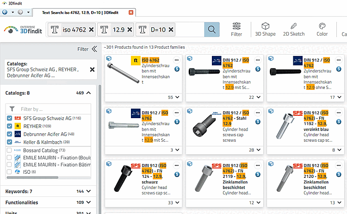
Task: Uncheck Debrunner Acifer AG catalog
Action: point(9,134)
